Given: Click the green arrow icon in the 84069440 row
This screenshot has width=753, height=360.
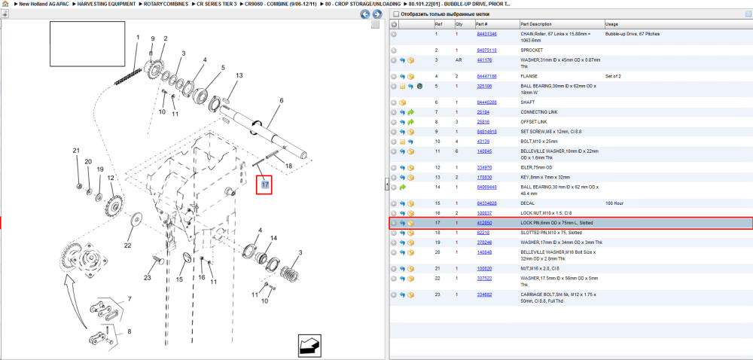Looking at the screenshot, I should pyautogui.click(x=402, y=188).
